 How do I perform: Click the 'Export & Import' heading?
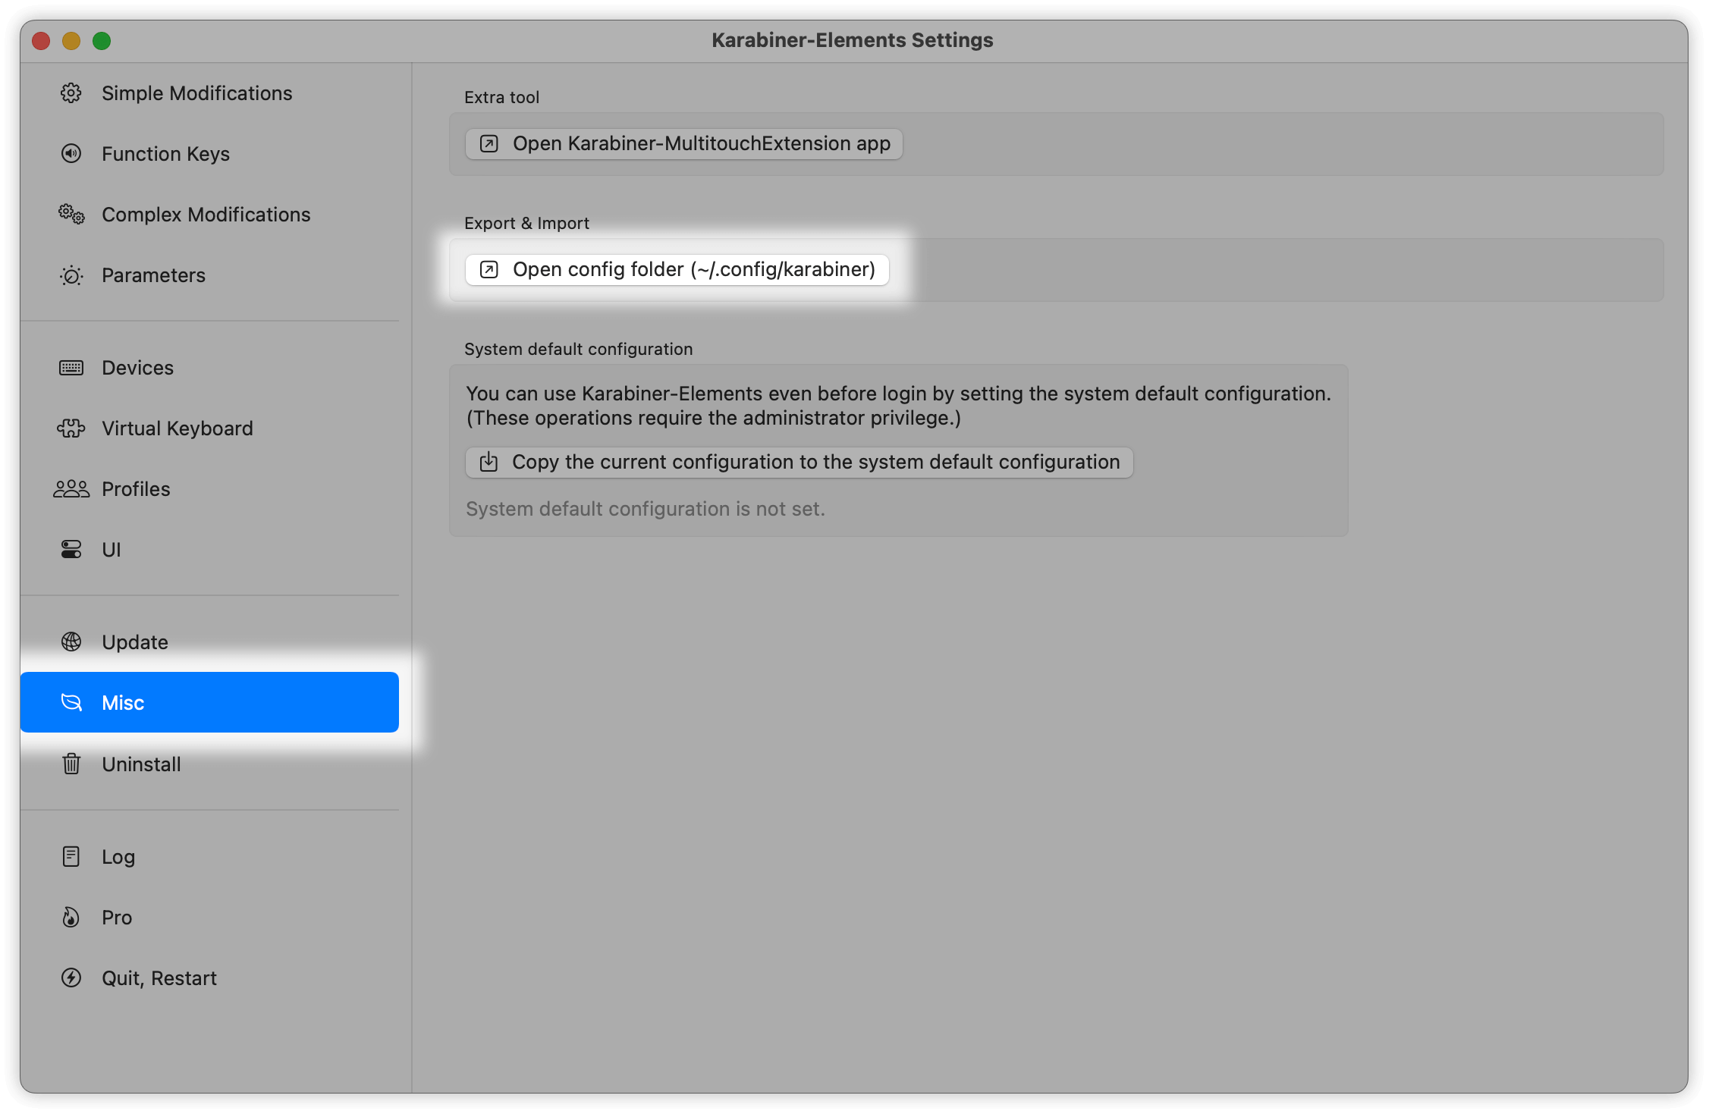tap(527, 223)
